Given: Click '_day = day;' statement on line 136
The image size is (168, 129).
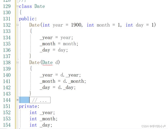Looking at the screenshot, I should 54,50.
